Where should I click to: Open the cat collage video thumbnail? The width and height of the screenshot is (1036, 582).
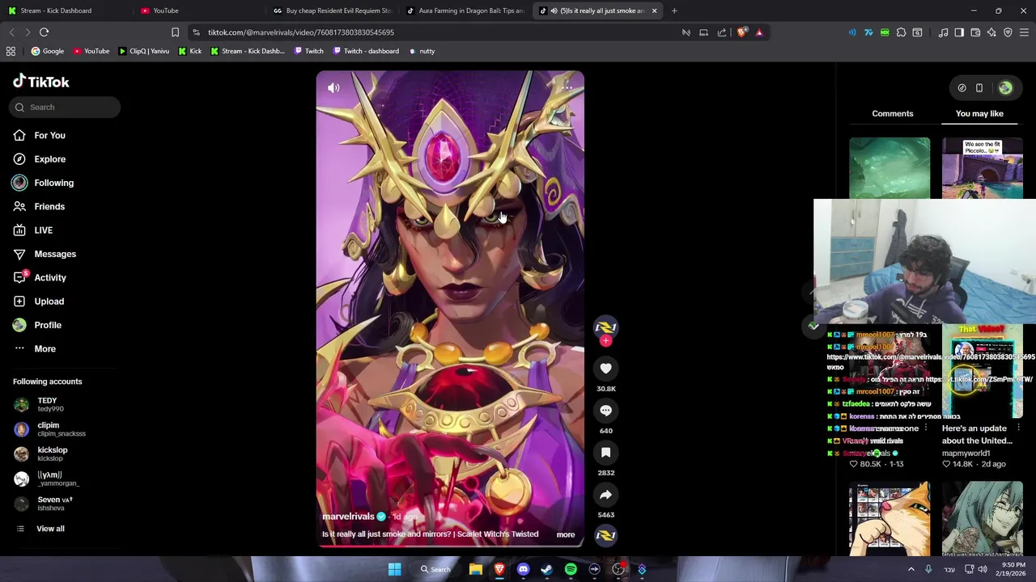tap(890, 519)
